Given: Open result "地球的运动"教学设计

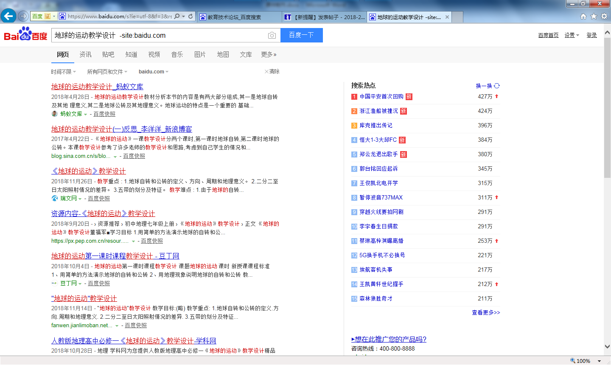Looking at the screenshot, I should coord(84,298).
